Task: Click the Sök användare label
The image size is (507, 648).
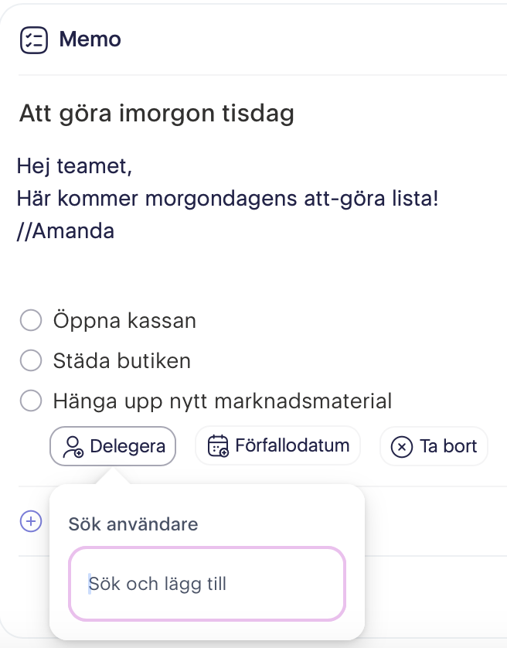Action: [133, 524]
